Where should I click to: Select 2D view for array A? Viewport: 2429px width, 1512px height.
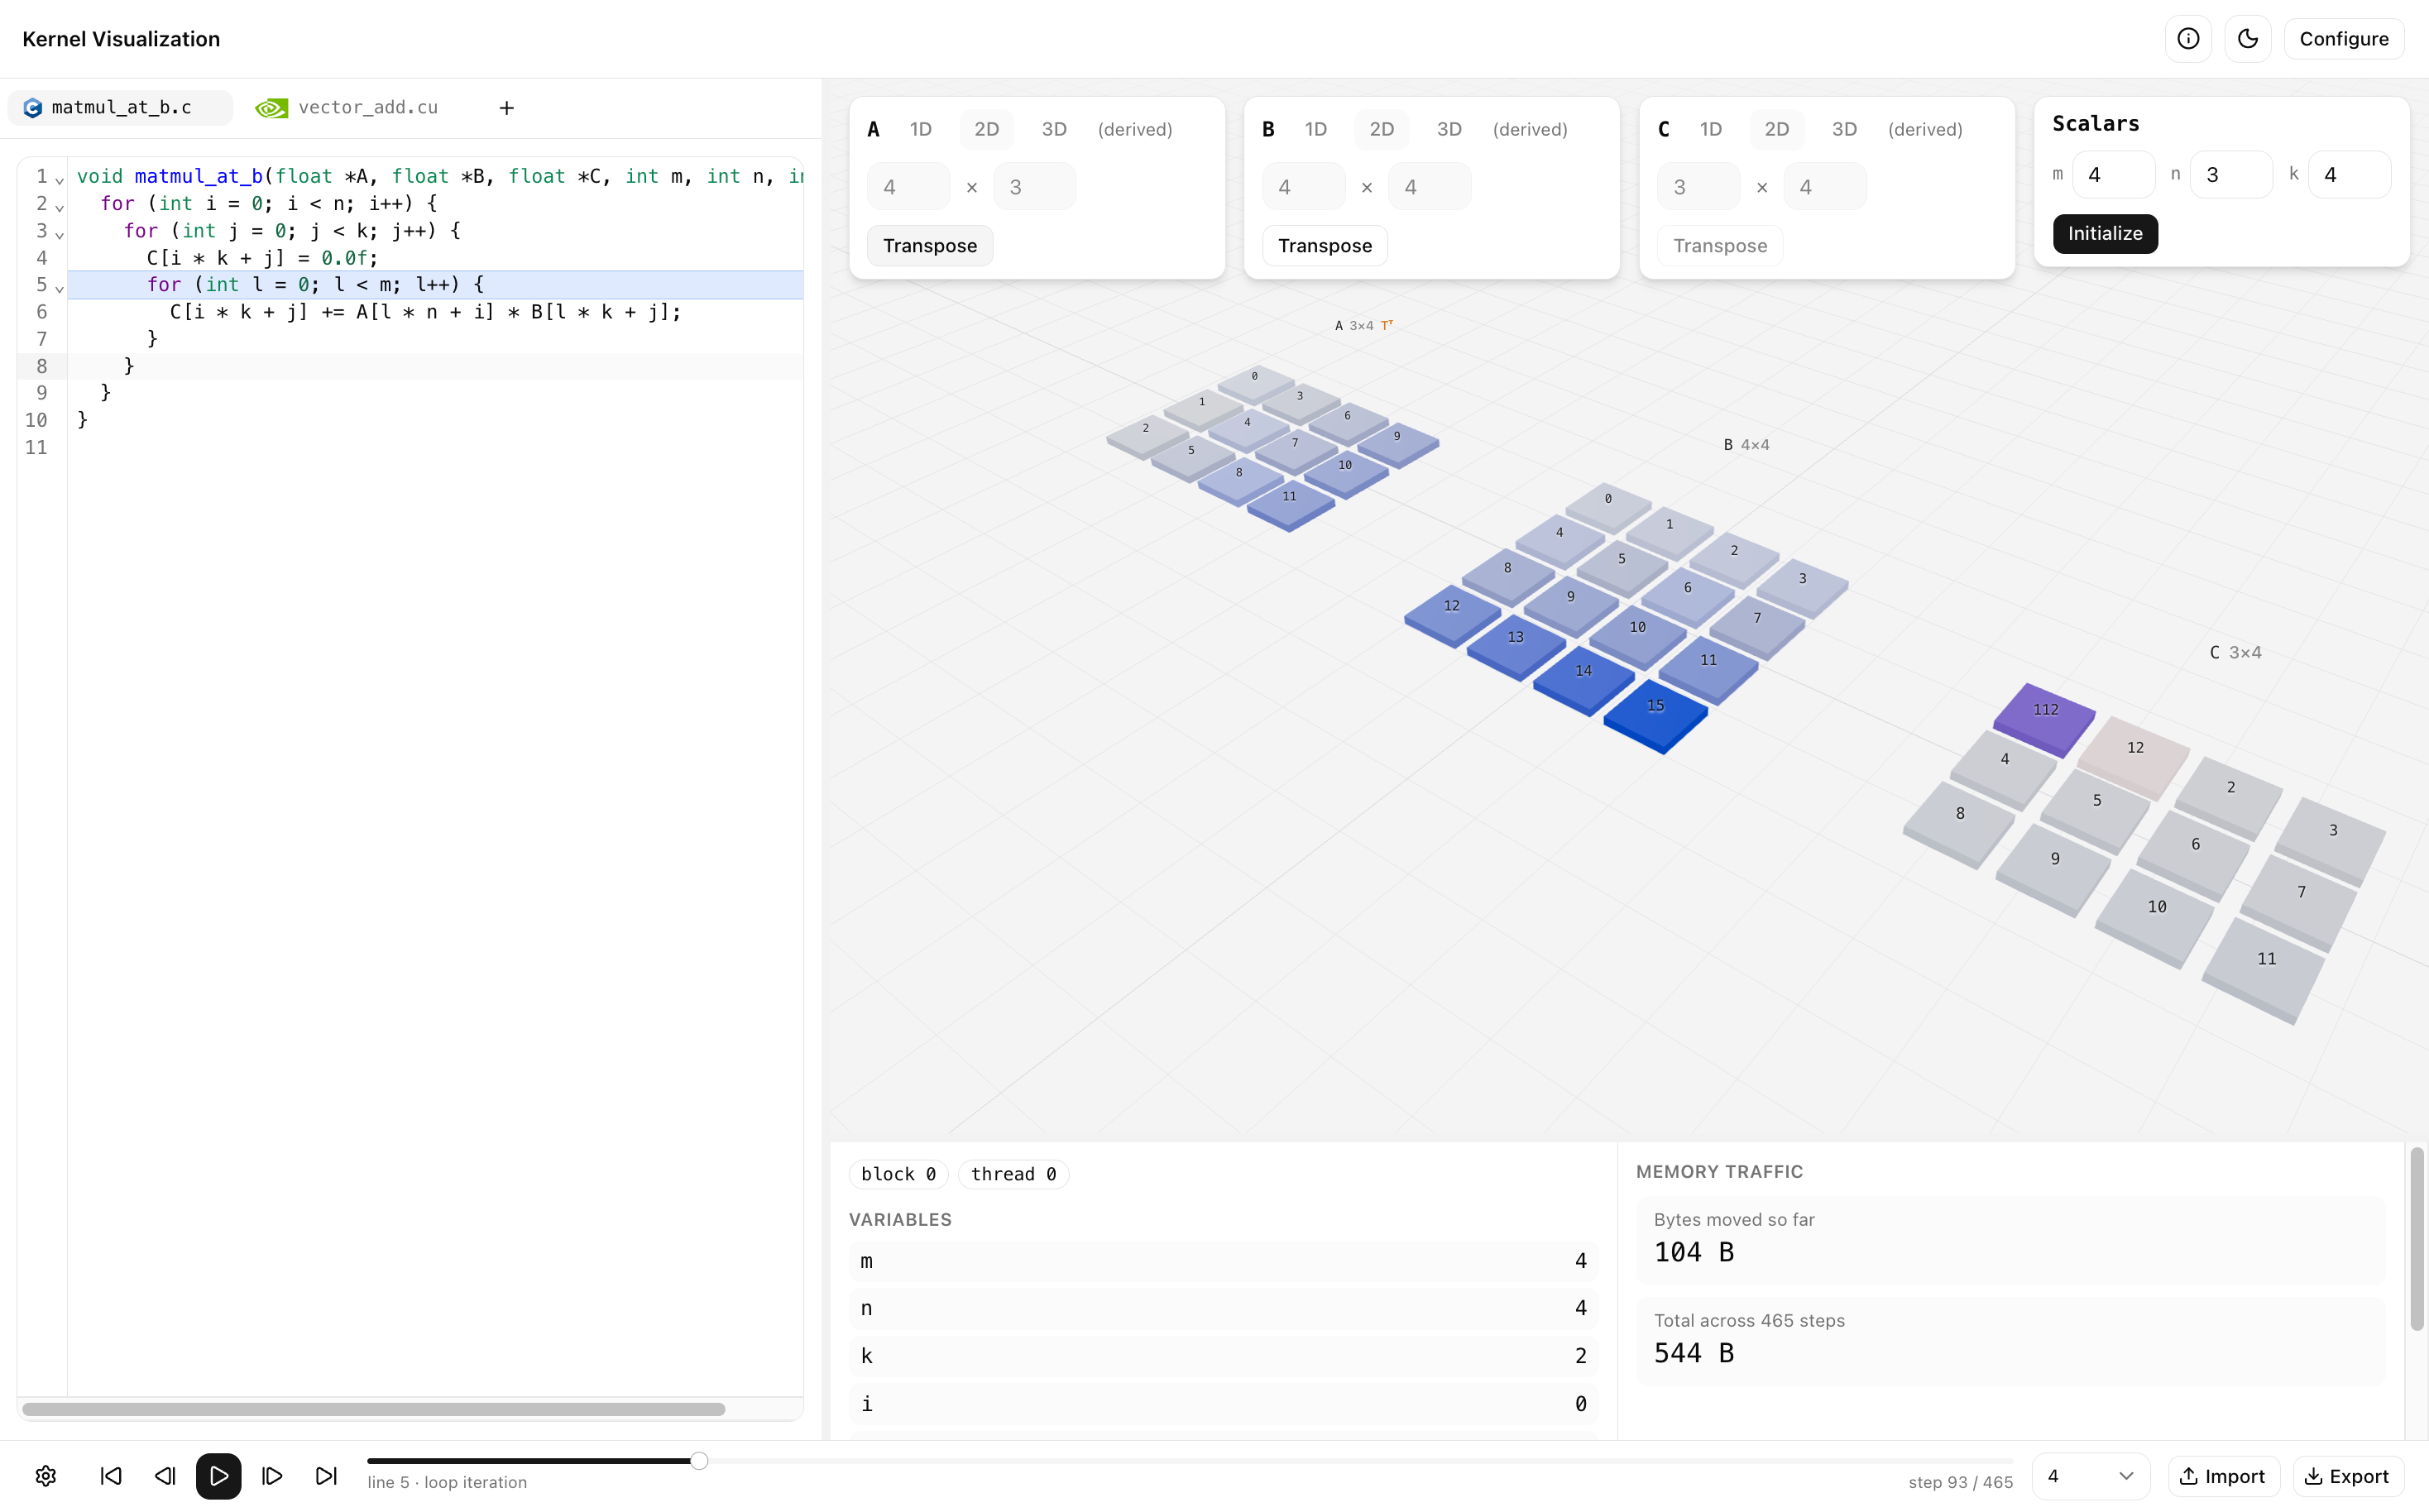[987, 129]
